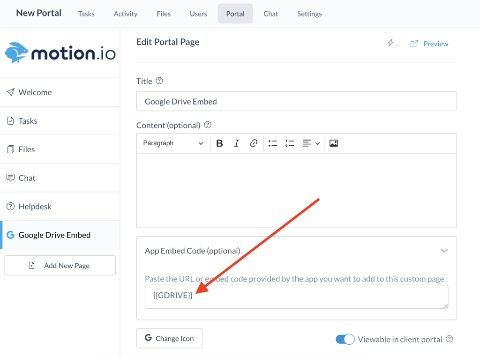Select the Helpdesk page in sidebar
Screen dimensions: 480x356
60,207
